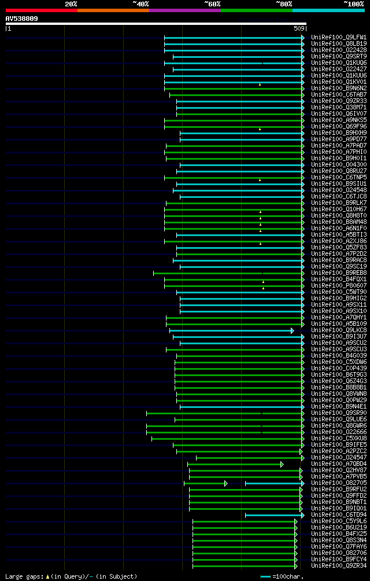Click the UniRef100_Q8RU27 label
The height and width of the screenshot is (581, 370).
339,171
